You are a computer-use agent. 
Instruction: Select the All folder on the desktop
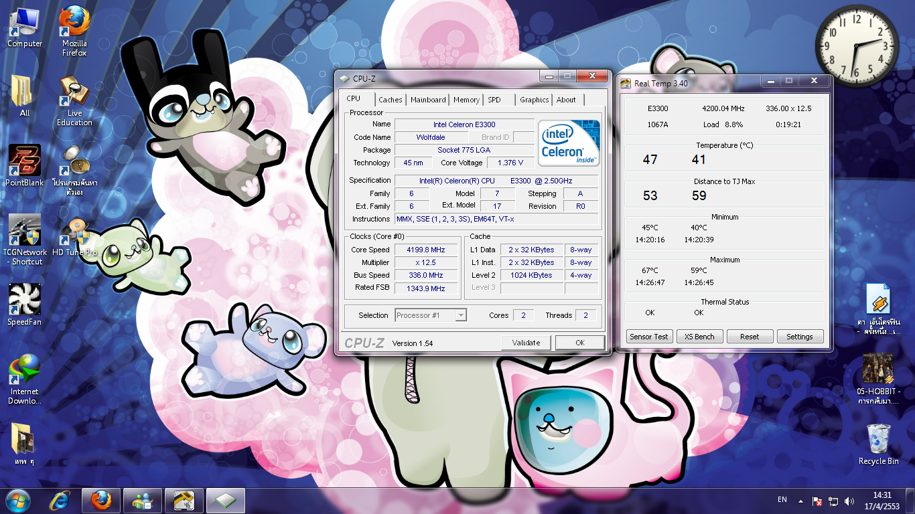25,96
